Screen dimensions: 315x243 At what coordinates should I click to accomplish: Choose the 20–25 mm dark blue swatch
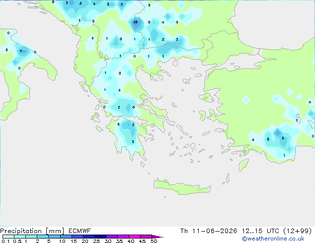click(x=88, y=237)
